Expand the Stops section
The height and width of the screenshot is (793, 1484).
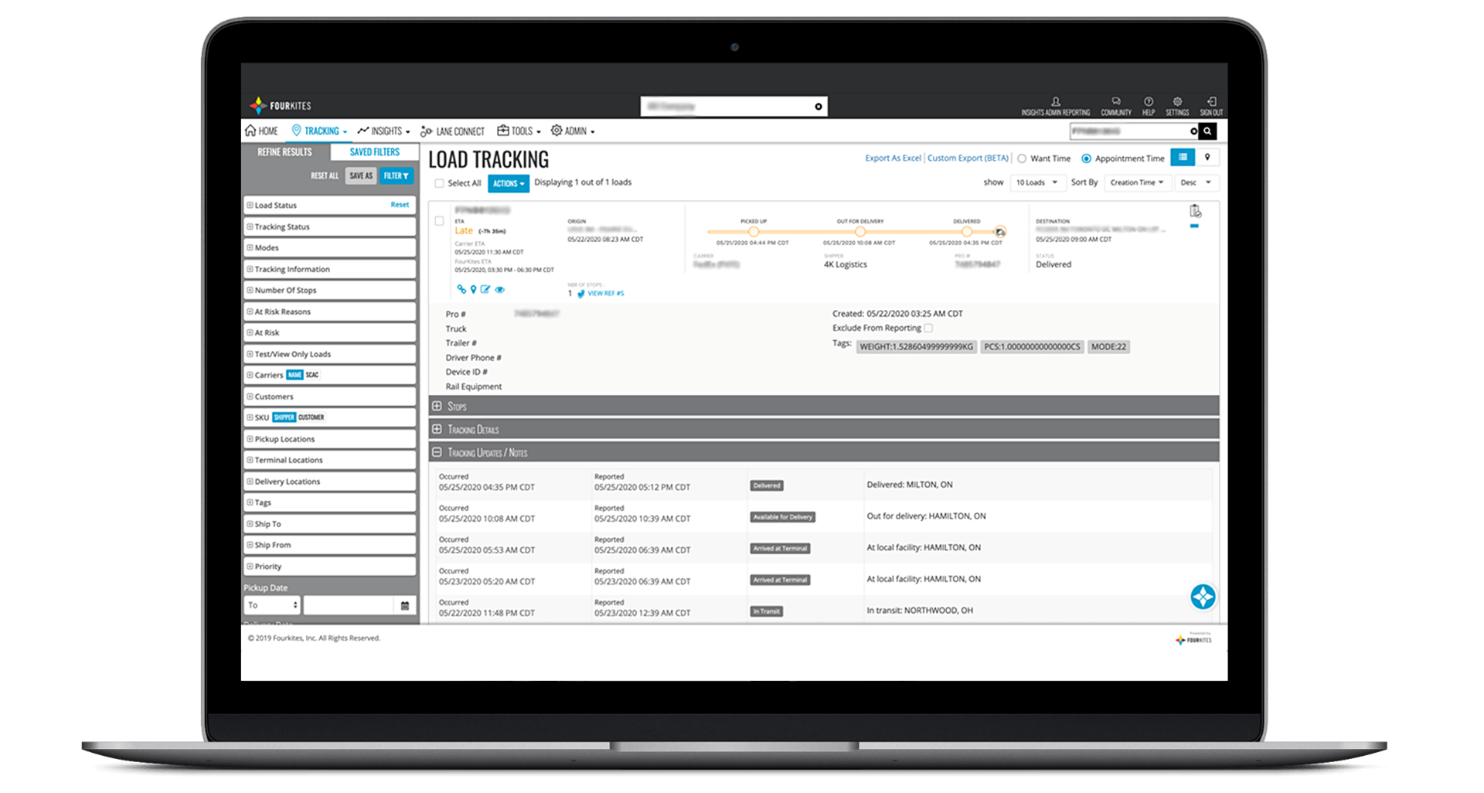(437, 407)
